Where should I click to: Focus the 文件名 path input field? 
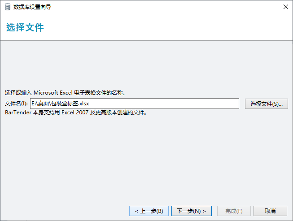135,104
